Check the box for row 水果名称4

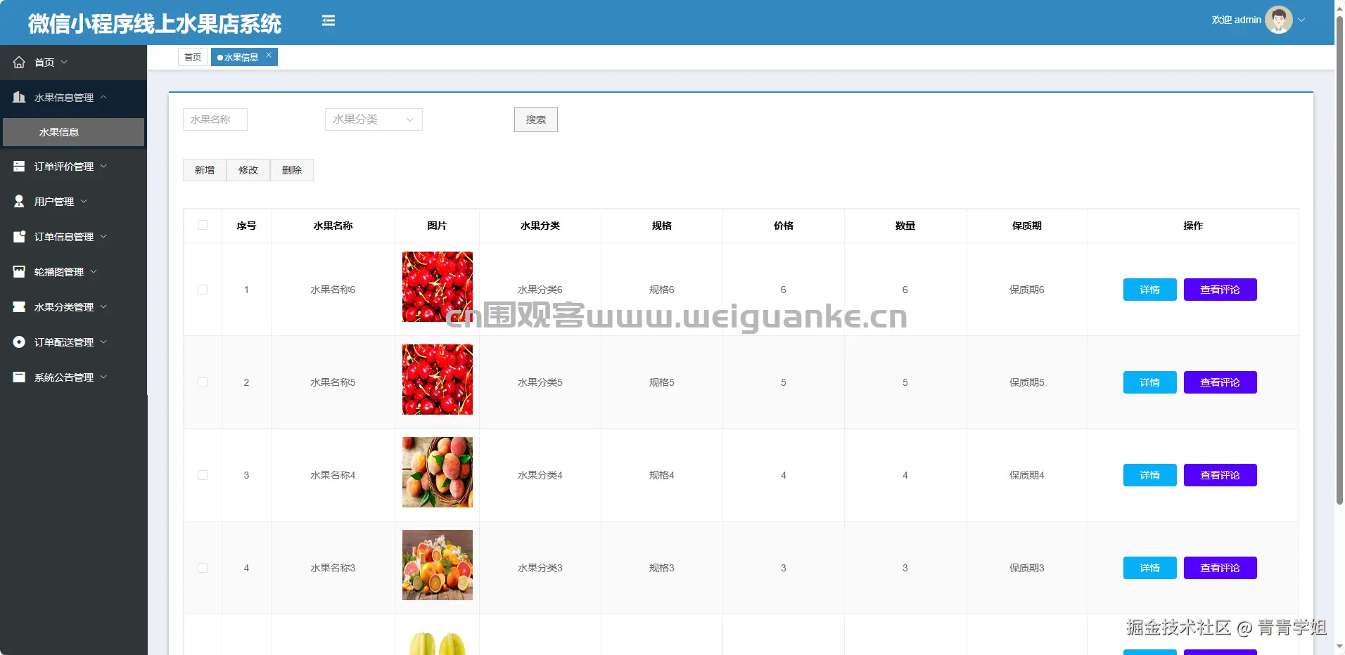click(203, 475)
